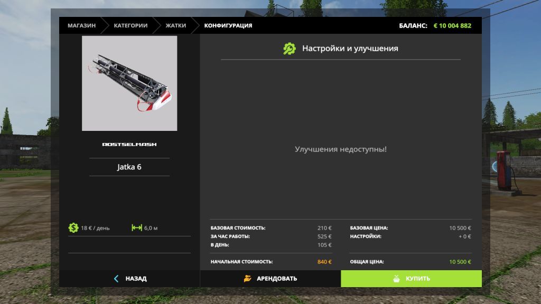Buy the header with Купить
This screenshot has width=541, height=304.
point(411,279)
